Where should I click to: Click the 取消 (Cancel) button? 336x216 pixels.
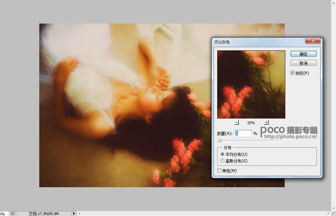coord(303,63)
